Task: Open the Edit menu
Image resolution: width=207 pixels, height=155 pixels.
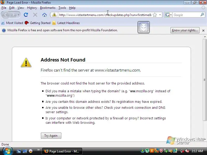Action: point(12,8)
